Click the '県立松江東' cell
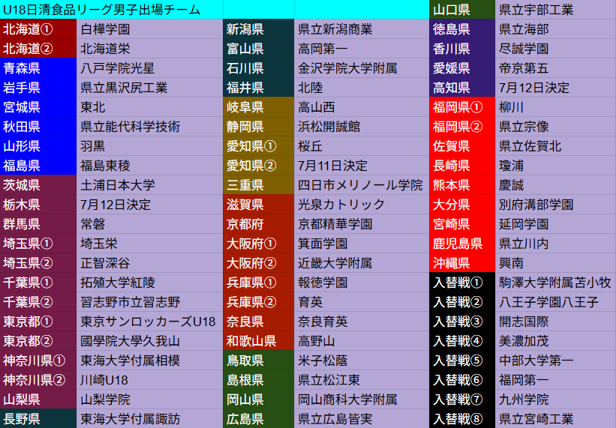 [362, 380]
